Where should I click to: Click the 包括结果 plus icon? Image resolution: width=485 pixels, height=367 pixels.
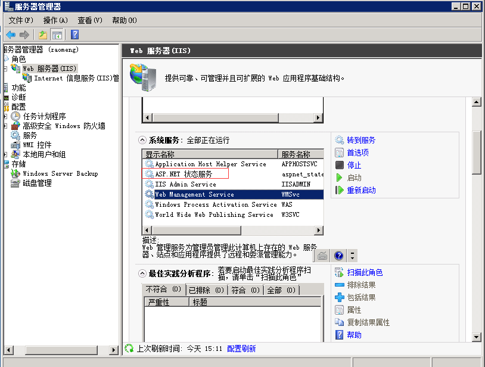pos(339,297)
